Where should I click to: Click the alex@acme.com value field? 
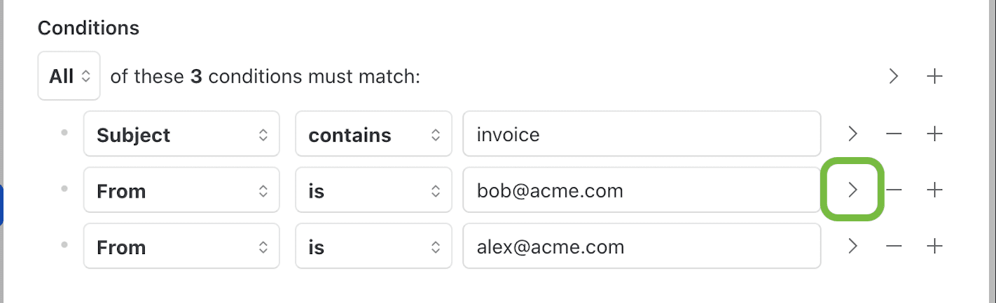pos(641,246)
